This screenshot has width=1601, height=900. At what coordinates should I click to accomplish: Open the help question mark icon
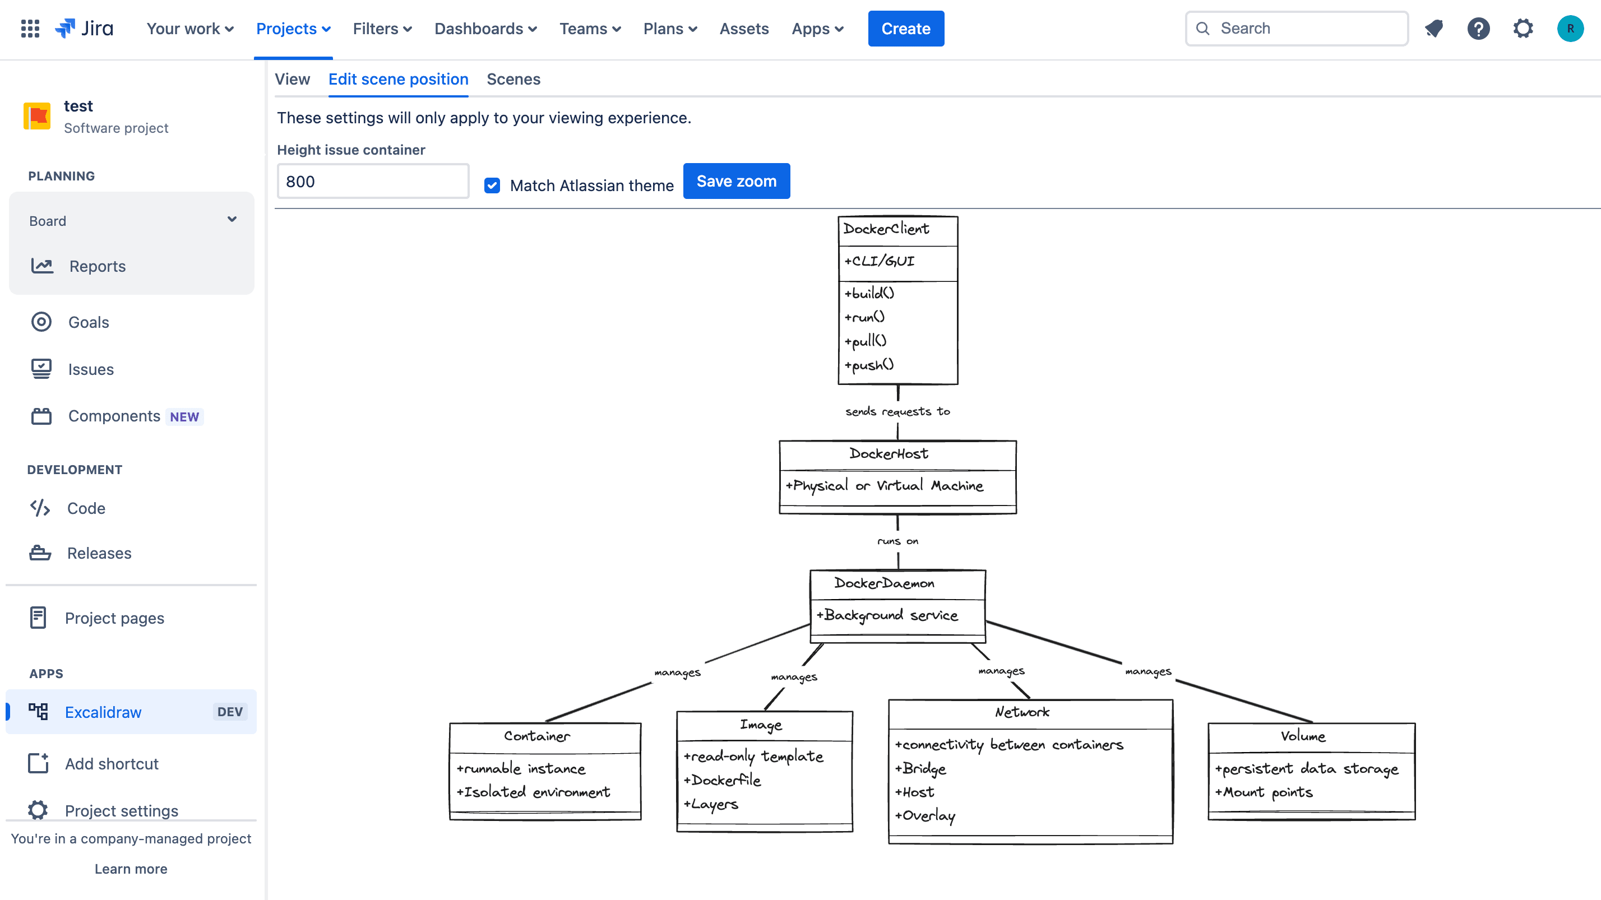[1479, 29]
